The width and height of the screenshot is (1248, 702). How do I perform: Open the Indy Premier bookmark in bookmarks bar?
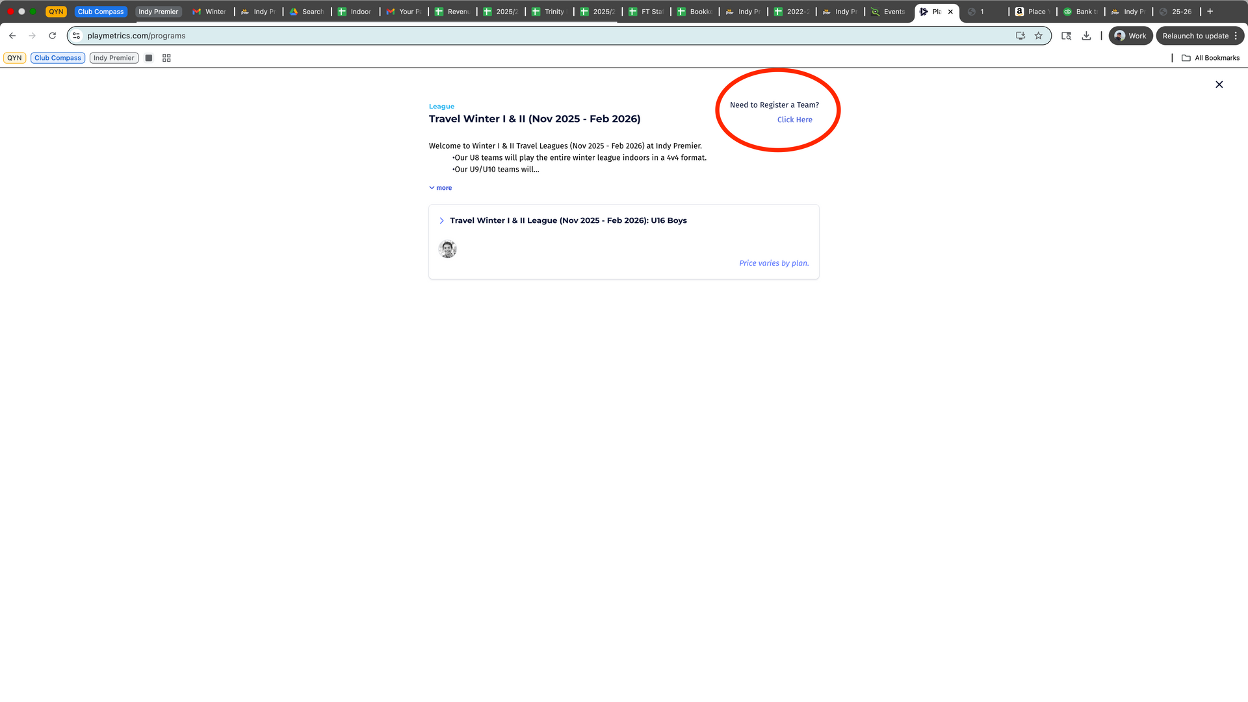(114, 58)
